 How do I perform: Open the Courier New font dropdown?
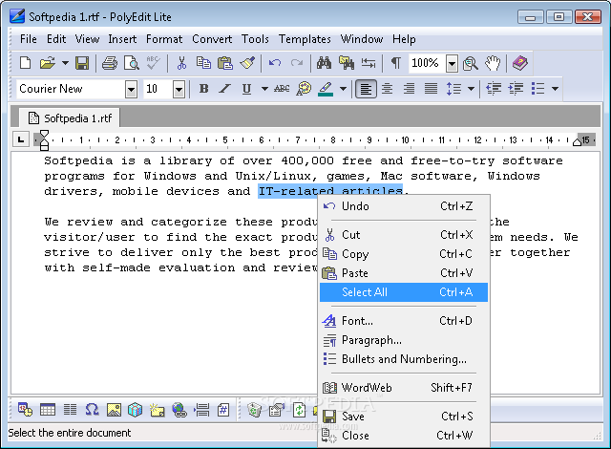click(x=132, y=90)
